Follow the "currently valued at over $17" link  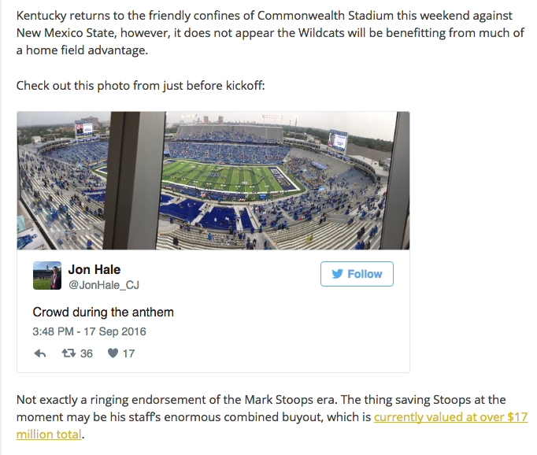tap(450, 417)
